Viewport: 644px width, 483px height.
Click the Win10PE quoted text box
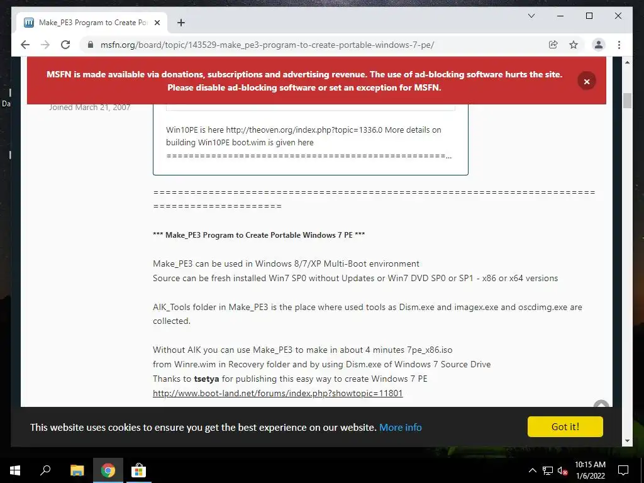311,140
